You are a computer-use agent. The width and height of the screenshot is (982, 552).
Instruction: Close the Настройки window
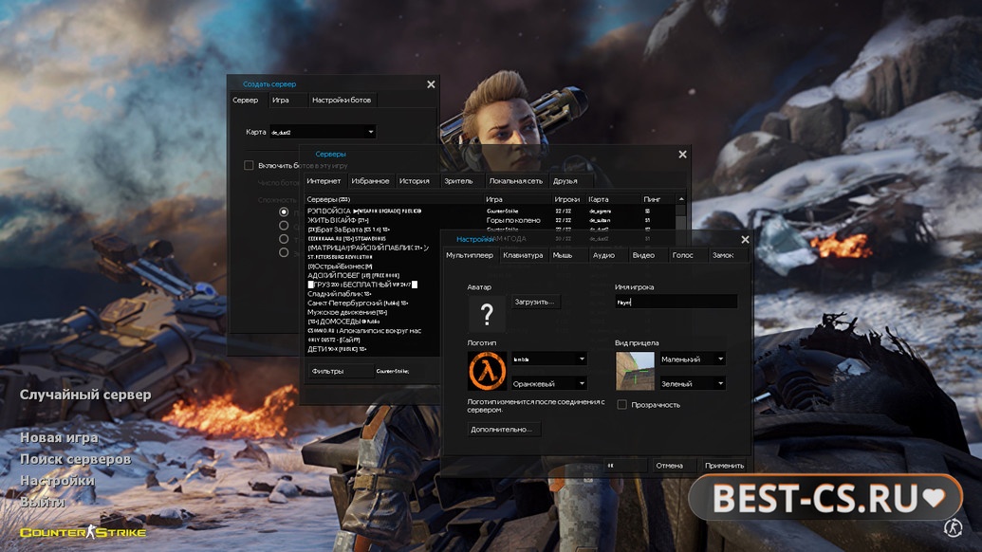click(x=745, y=239)
